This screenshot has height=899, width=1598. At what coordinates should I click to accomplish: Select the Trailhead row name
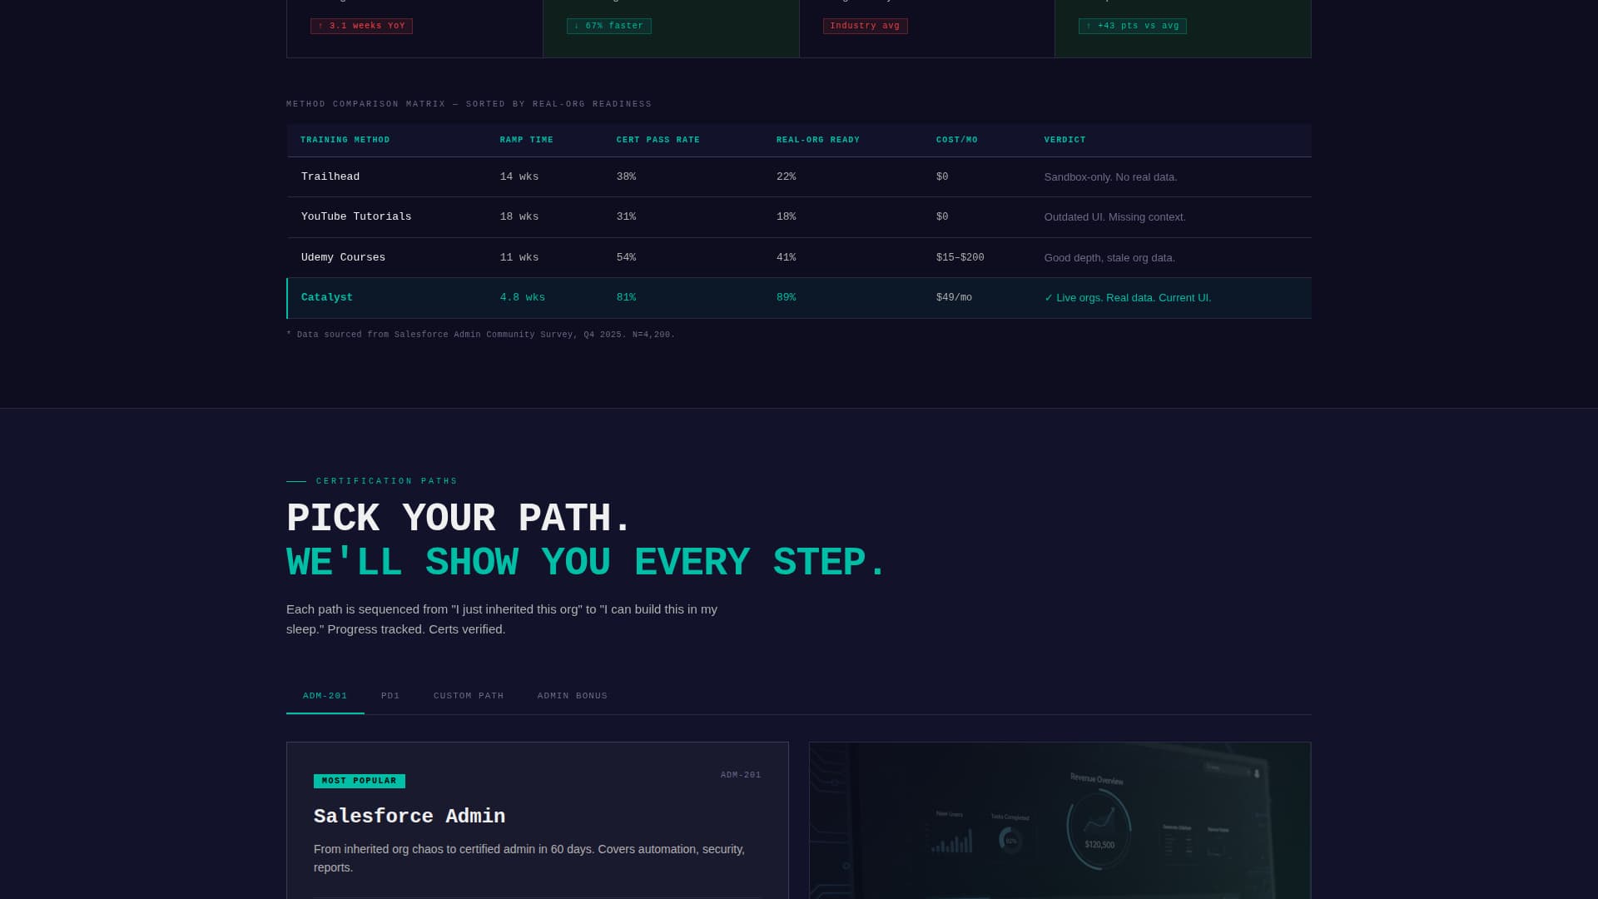tap(330, 177)
